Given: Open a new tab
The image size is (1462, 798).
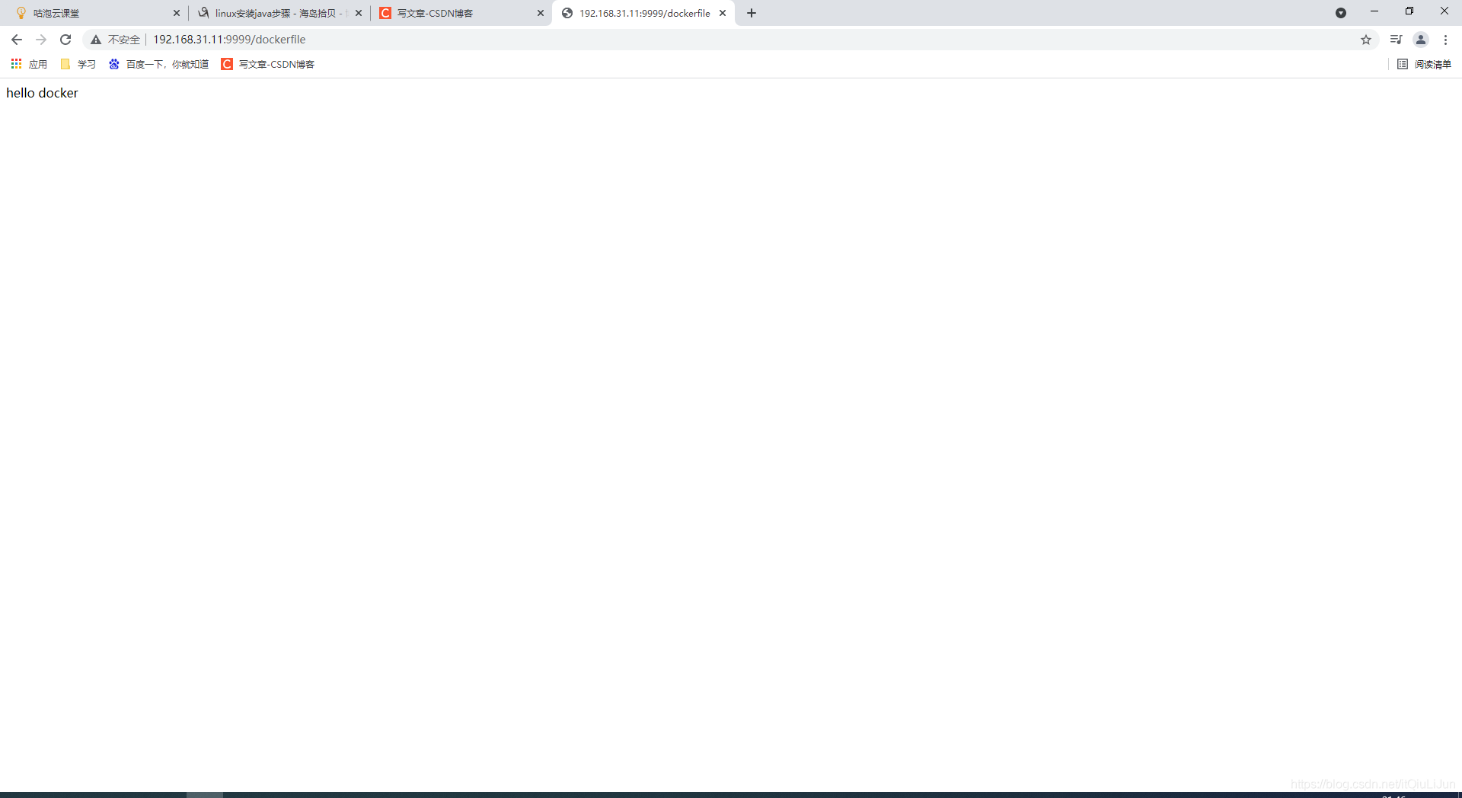Looking at the screenshot, I should [752, 13].
